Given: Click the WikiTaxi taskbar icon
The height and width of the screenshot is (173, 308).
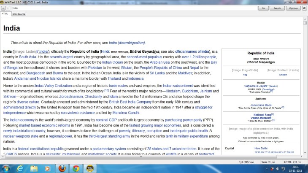Looking at the screenshot, I should (x=90, y=168).
